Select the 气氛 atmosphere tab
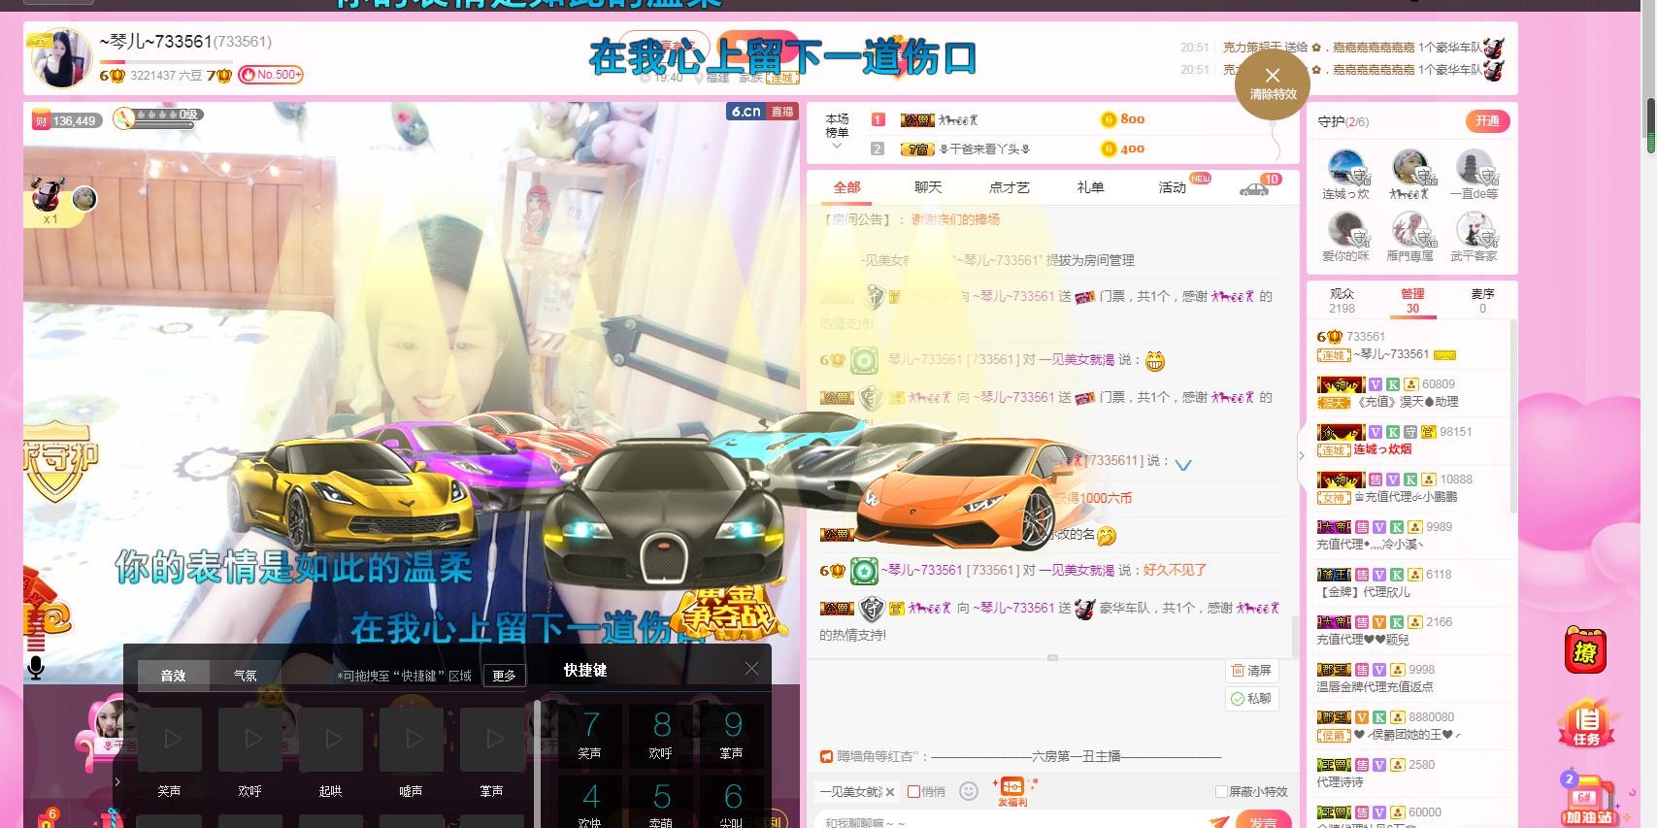Viewport: 1657px width, 828px height. coord(246,675)
